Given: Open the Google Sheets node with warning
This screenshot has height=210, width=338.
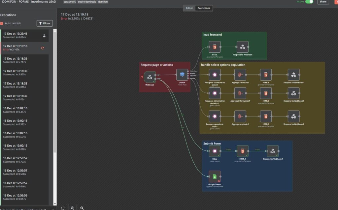Looking at the screenshot, I should [x=215, y=176].
